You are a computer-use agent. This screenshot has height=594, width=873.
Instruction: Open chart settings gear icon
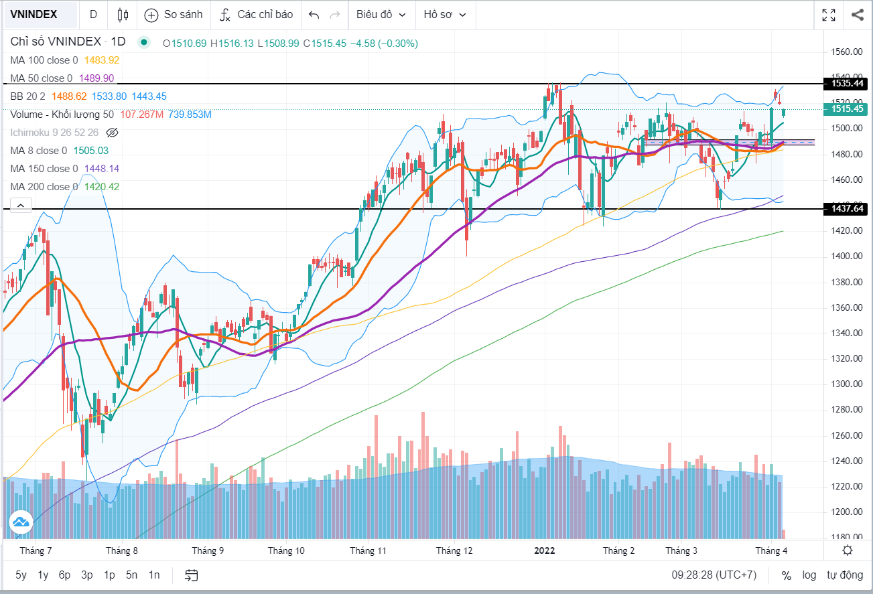pyautogui.click(x=848, y=550)
